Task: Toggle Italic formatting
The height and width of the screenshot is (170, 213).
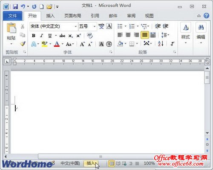Action: [x=42, y=36]
